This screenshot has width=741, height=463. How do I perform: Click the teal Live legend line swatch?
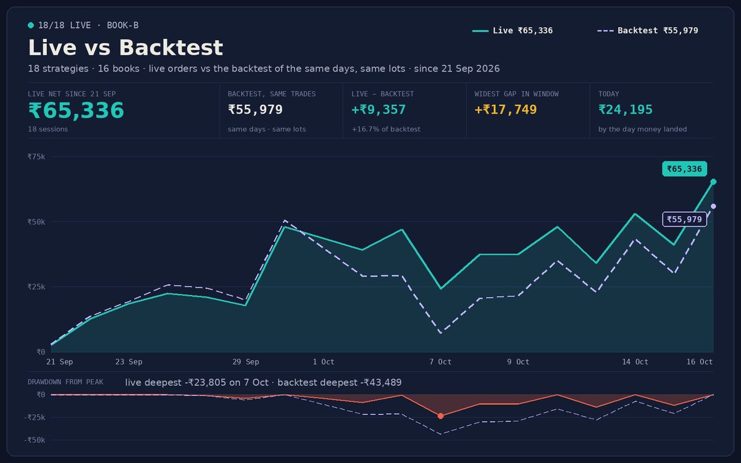coord(480,31)
